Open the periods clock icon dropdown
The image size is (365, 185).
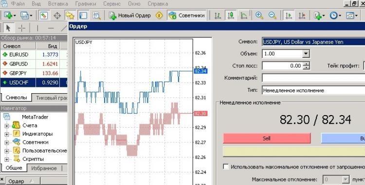335,16
